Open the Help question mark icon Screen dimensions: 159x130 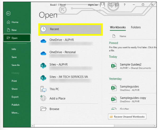(125, 5)
